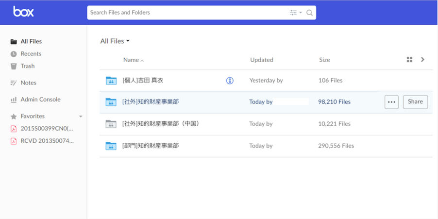Switch to grid view
The width and height of the screenshot is (438, 219).
409,60
